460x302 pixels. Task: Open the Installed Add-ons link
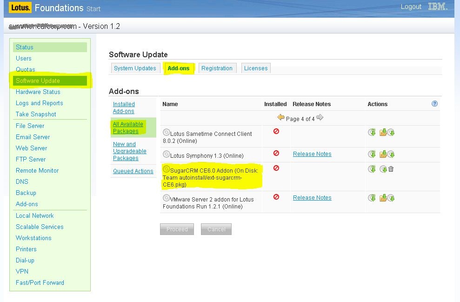(x=124, y=107)
